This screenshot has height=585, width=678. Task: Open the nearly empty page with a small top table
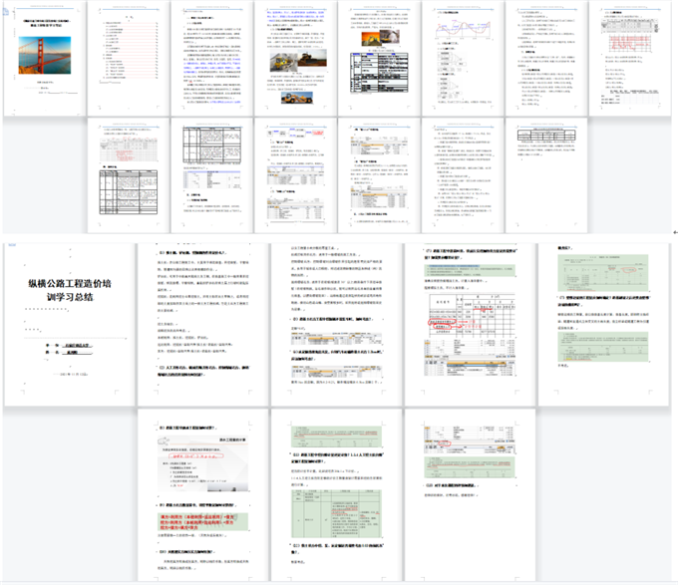546,175
